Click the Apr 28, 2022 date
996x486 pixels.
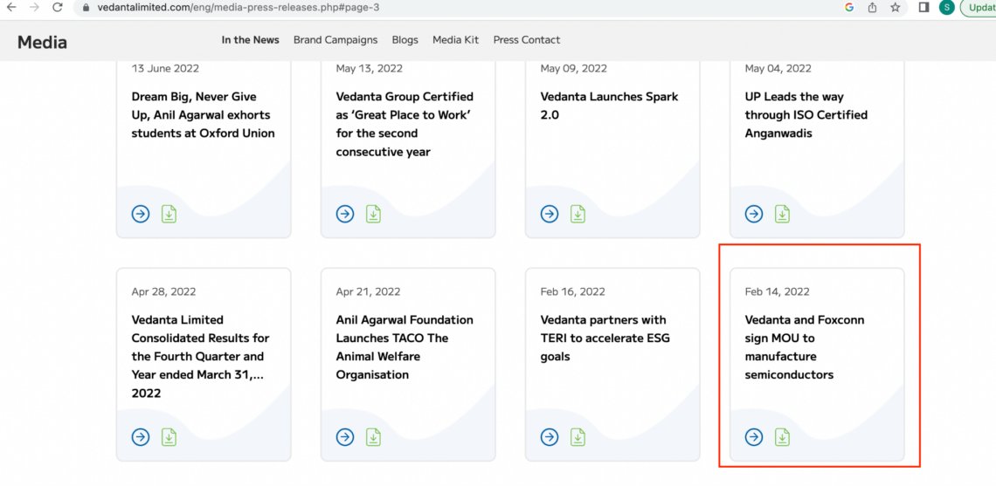pyautogui.click(x=164, y=291)
